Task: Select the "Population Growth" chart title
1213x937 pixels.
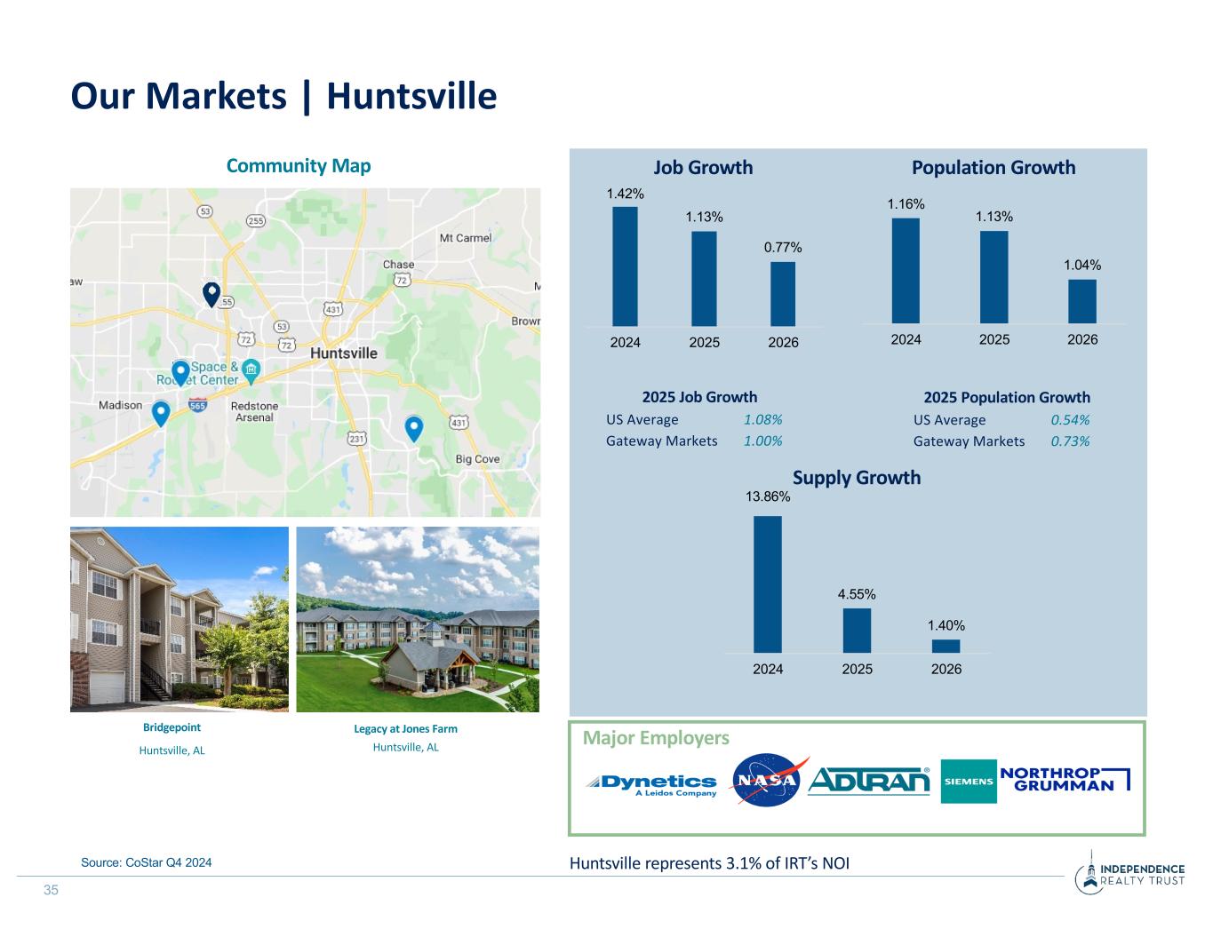Action: 994,168
